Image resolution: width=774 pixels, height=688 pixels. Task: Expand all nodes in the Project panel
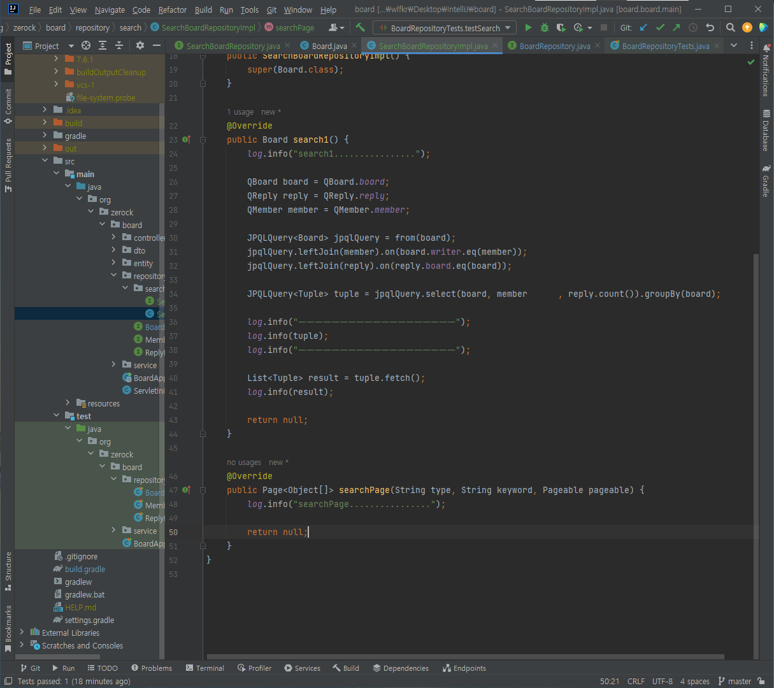tap(103, 46)
